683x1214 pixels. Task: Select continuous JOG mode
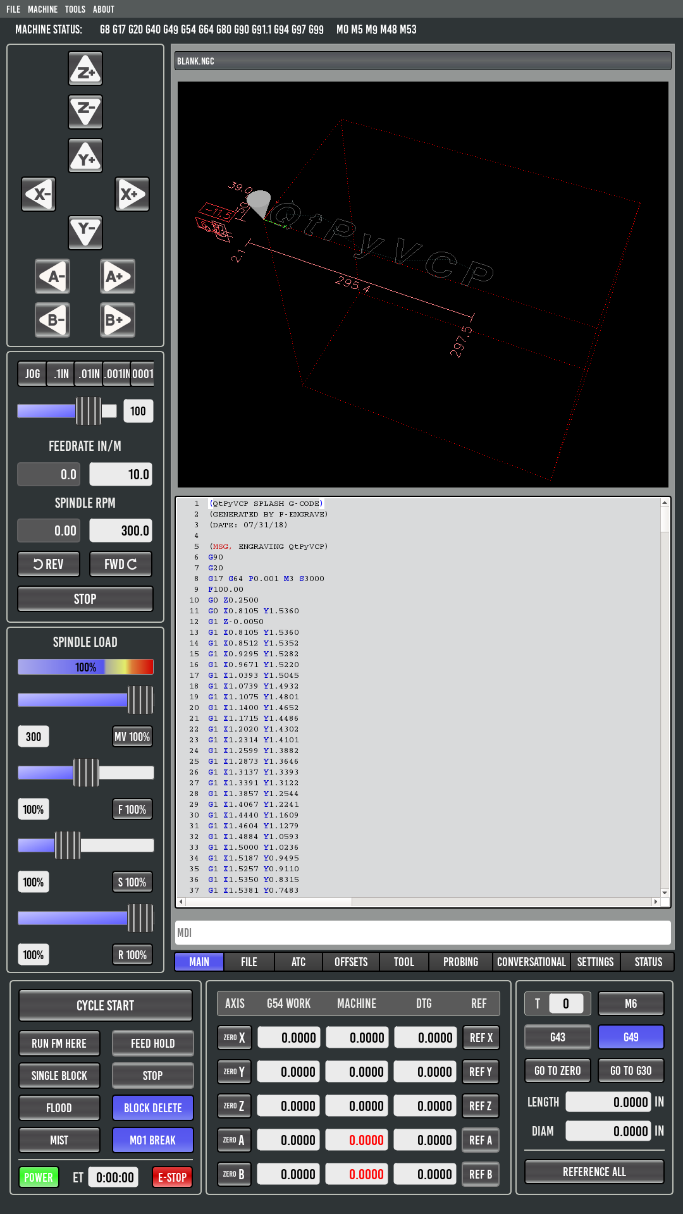click(32, 374)
